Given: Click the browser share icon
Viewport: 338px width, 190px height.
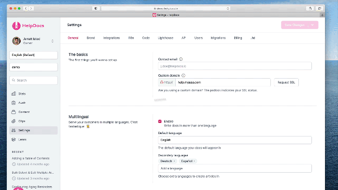Looking at the screenshot, I should [x=310, y=8].
